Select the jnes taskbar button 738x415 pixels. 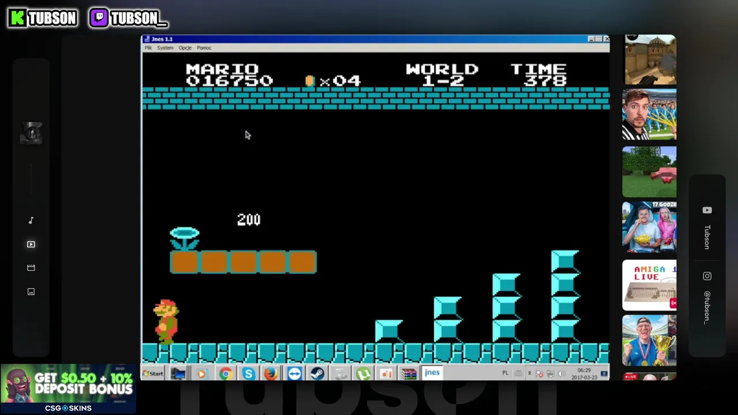pos(432,373)
